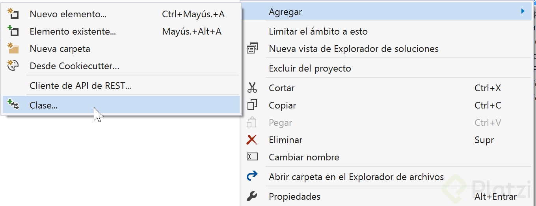The width and height of the screenshot is (536, 206).
Task: Choose Nuevo elemento... from the submenu
Action: (121, 14)
